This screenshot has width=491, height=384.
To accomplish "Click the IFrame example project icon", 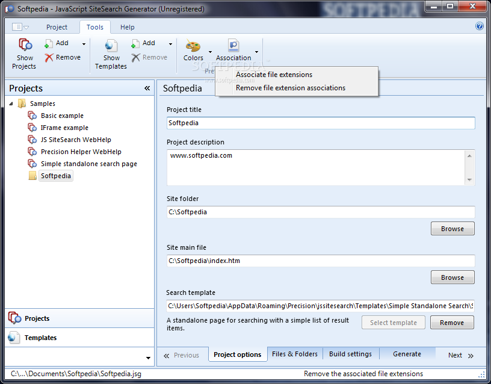I will coord(32,128).
